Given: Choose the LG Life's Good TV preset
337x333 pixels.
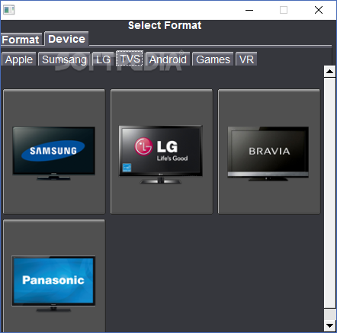Looking at the screenshot, I should (x=162, y=152).
